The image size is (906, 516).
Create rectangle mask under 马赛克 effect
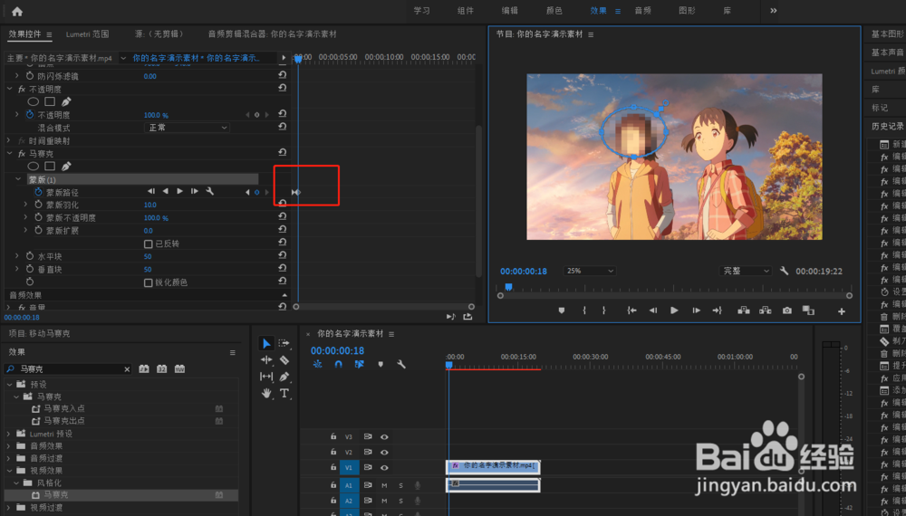(x=50, y=167)
